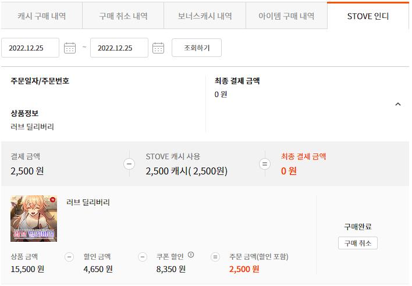Focus the start date input field
This screenshot has width=412, height=286.
click(30, 48)
